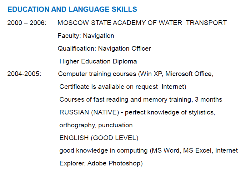
Task: Click the Certificate is available on request text
Action: pos(109,87)
